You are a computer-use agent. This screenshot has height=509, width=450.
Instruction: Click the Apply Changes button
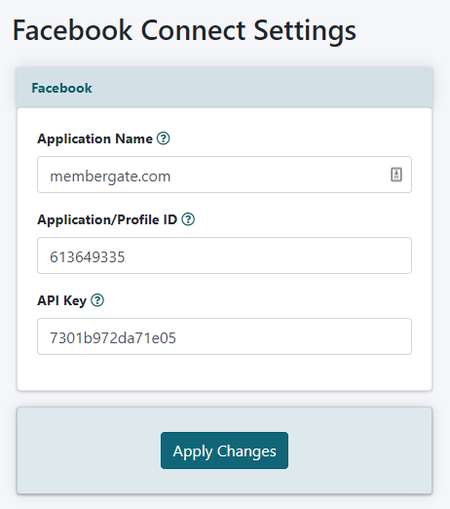(x=224, y=450)
